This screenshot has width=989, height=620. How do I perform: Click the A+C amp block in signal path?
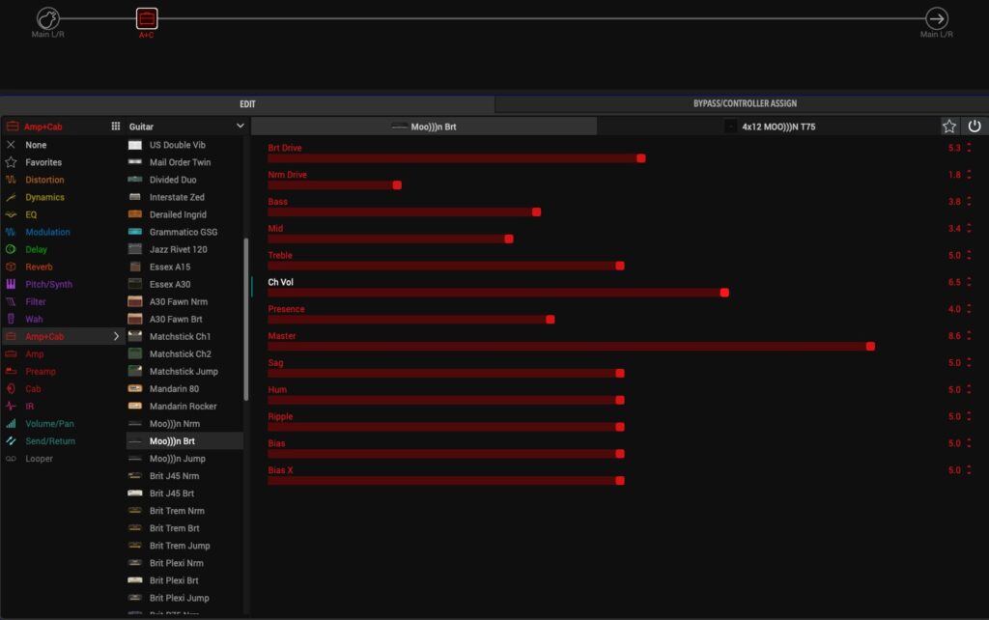(x=146, y=18)
